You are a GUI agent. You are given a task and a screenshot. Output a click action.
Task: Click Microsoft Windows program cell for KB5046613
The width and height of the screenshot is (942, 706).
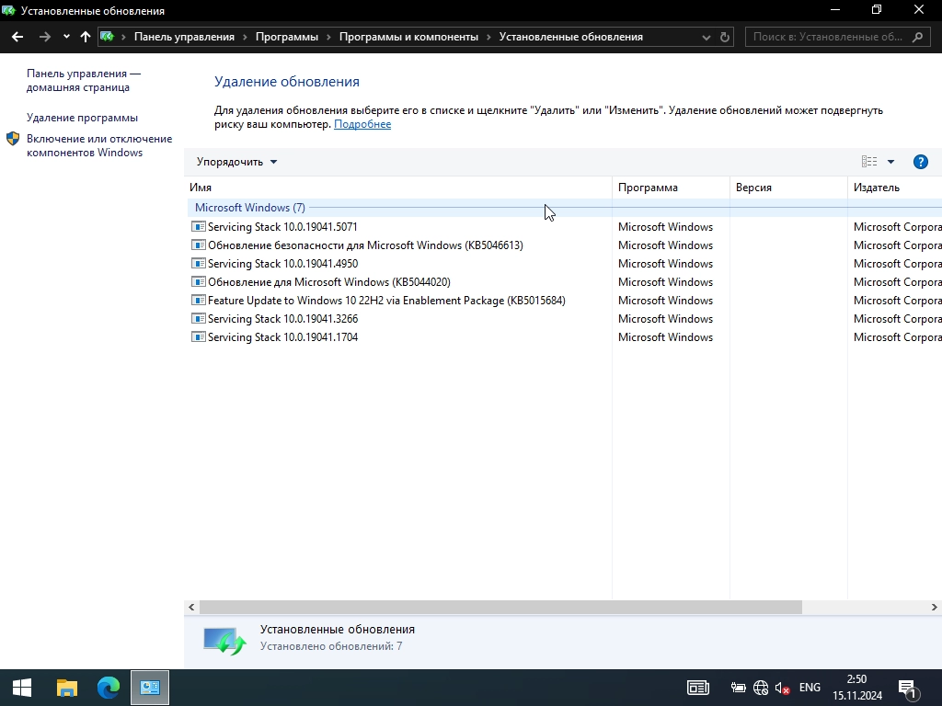tap(665, 245)
